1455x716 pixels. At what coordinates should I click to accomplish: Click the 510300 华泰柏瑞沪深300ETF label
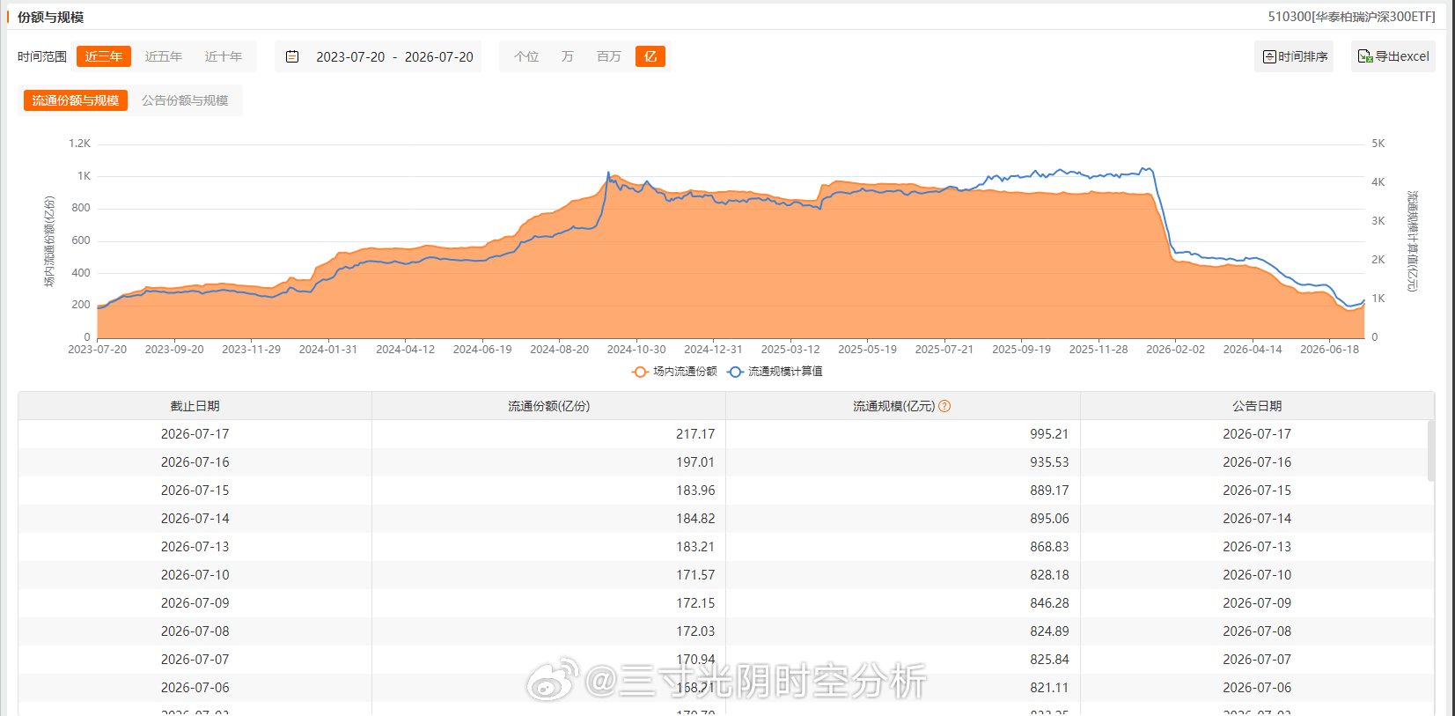coord(1351,17)
